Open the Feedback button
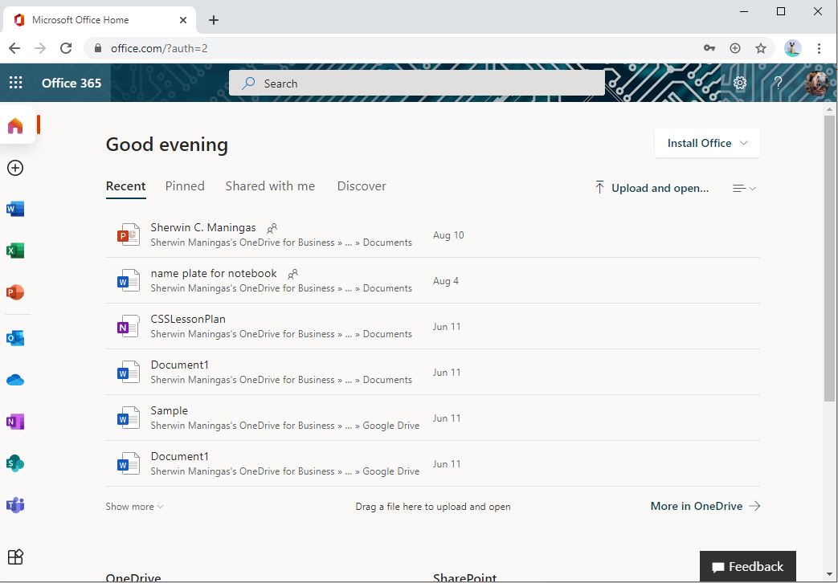 tap(748, 566)
